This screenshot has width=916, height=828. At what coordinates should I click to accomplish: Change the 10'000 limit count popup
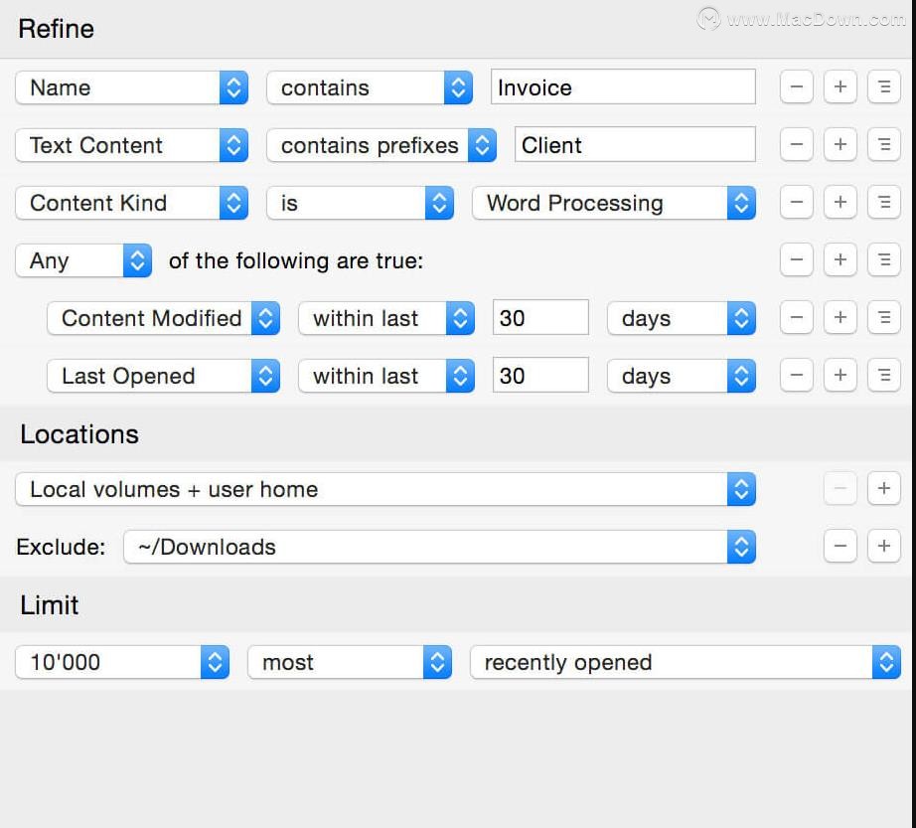pos(122,662)
